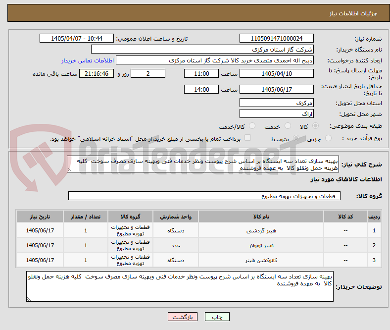Click the deadline time 11:00 field
The image size is (390, 330).
(x=201, y=73)
